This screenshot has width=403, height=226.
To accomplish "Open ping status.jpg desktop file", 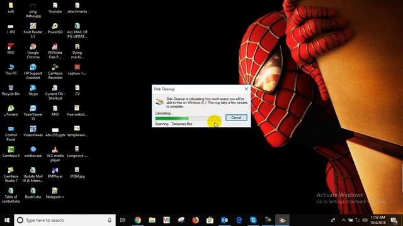I will [x=33, y=10].
